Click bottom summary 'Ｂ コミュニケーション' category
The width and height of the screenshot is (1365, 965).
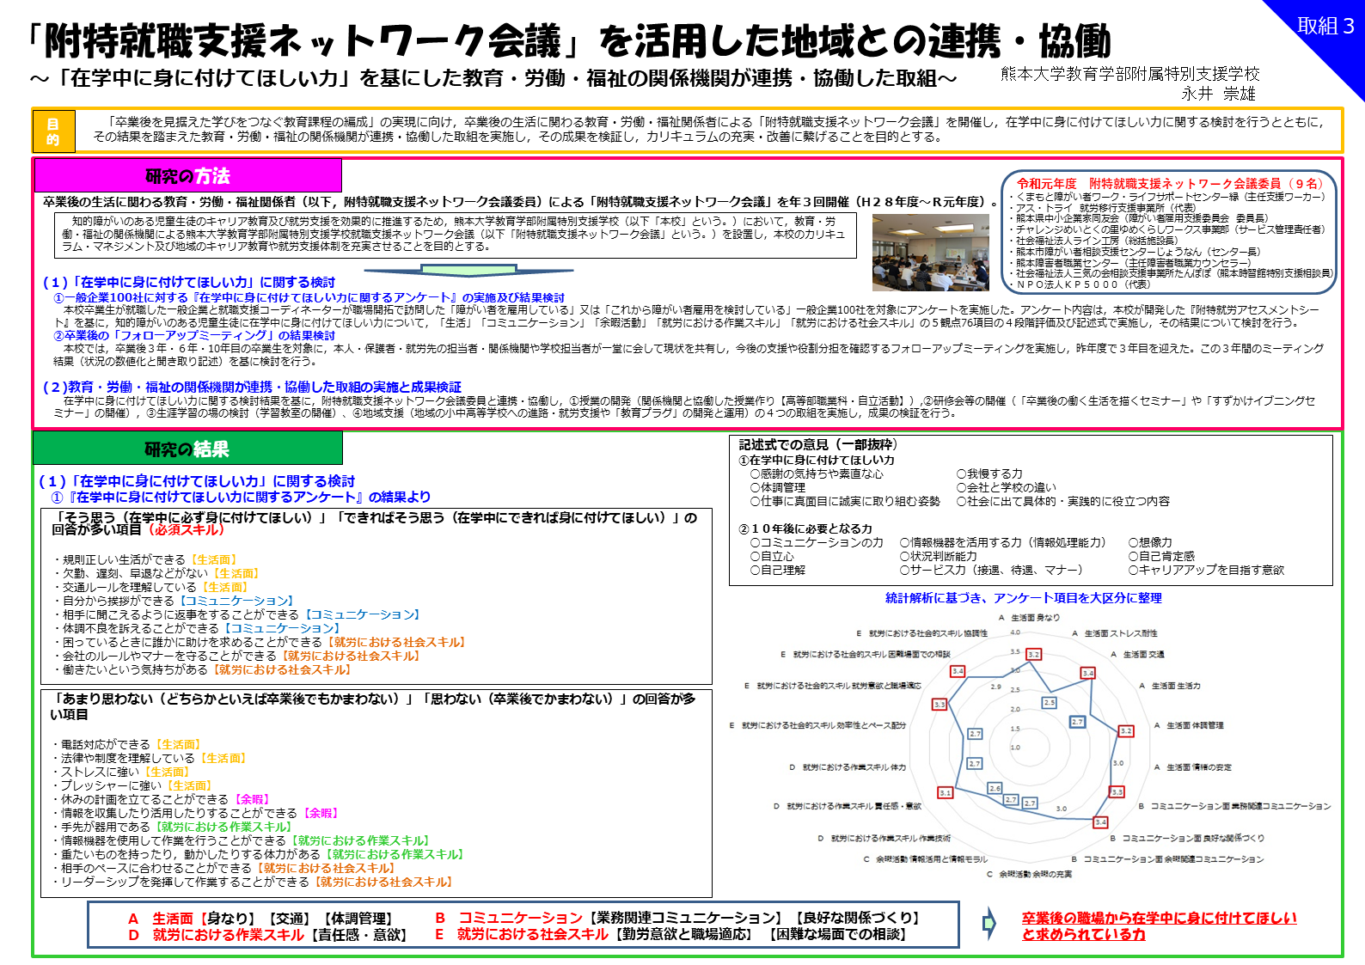pyautogui.click(x=509, y=919)
